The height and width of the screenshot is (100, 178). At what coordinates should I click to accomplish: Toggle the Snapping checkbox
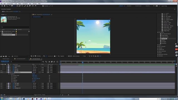(x=43, y=6)
